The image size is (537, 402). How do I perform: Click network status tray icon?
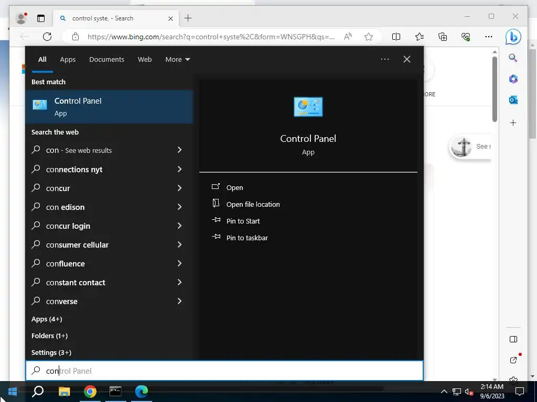457,392
